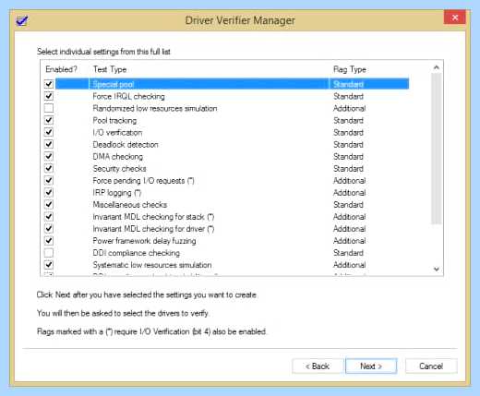Click 'Additional' flag for Randomized low resources
Screen dimensions: 480x396
[349, 108]
